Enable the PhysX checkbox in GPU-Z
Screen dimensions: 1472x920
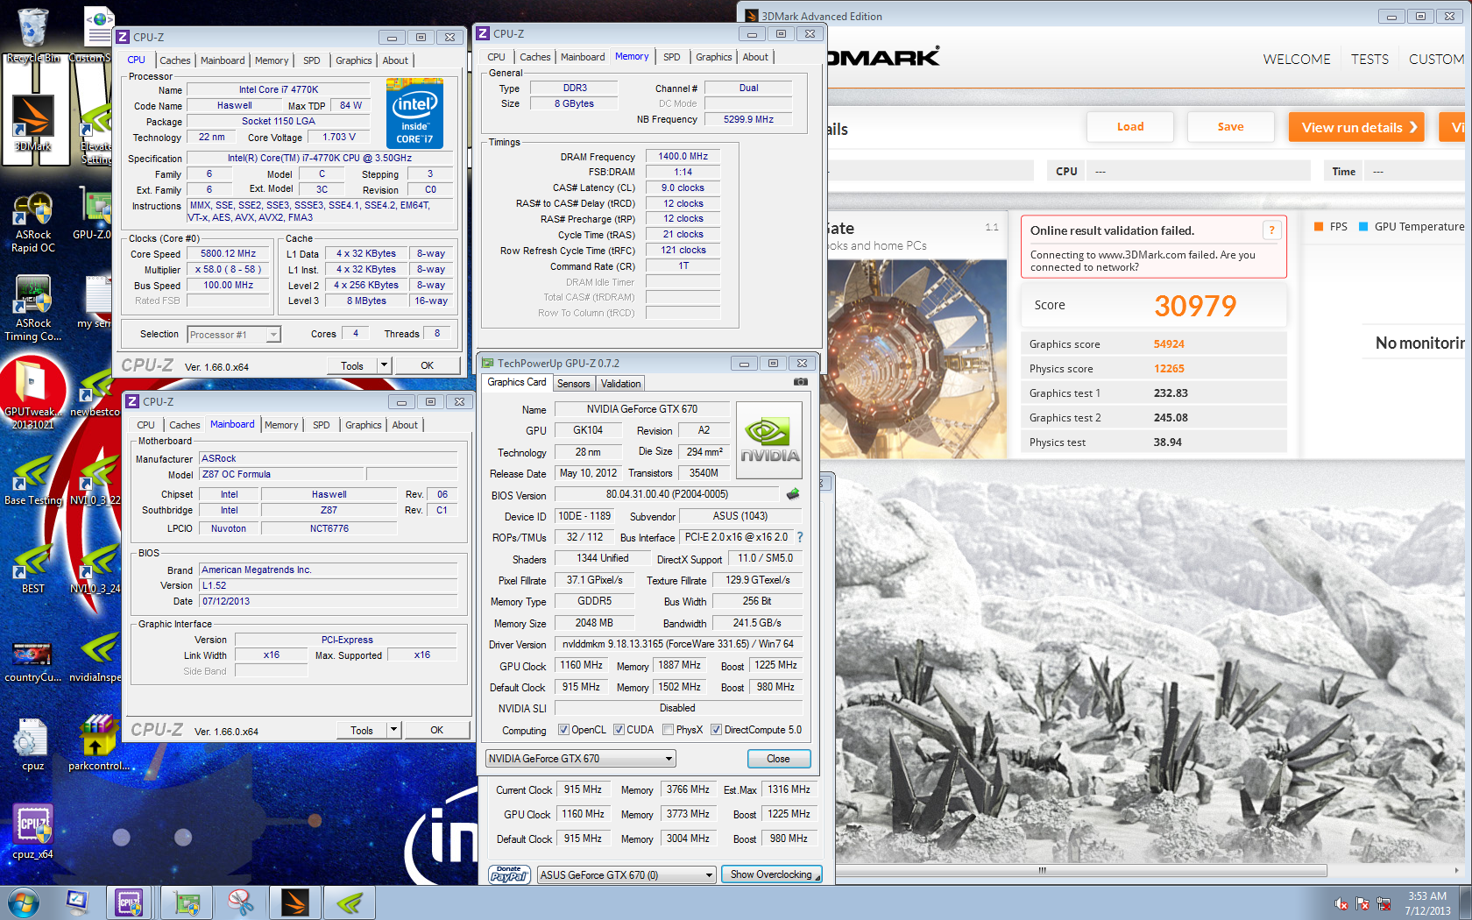tap(669, 730)
